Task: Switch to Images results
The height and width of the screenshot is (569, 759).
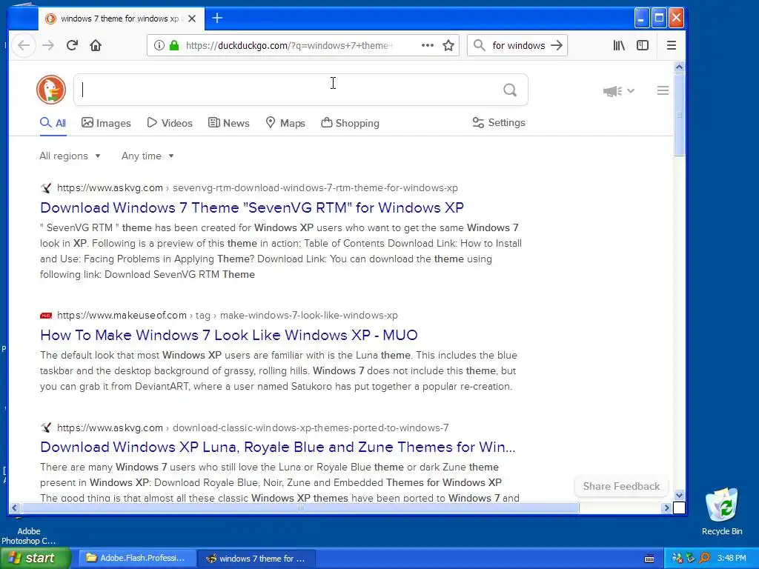Action: [x=106, y=123]
